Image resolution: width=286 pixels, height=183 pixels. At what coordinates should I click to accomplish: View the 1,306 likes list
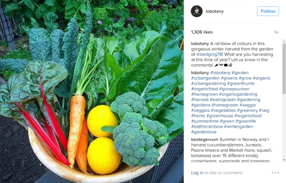click(202, 32)
